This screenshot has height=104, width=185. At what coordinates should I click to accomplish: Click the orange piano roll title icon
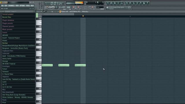[x=60, y=12]
